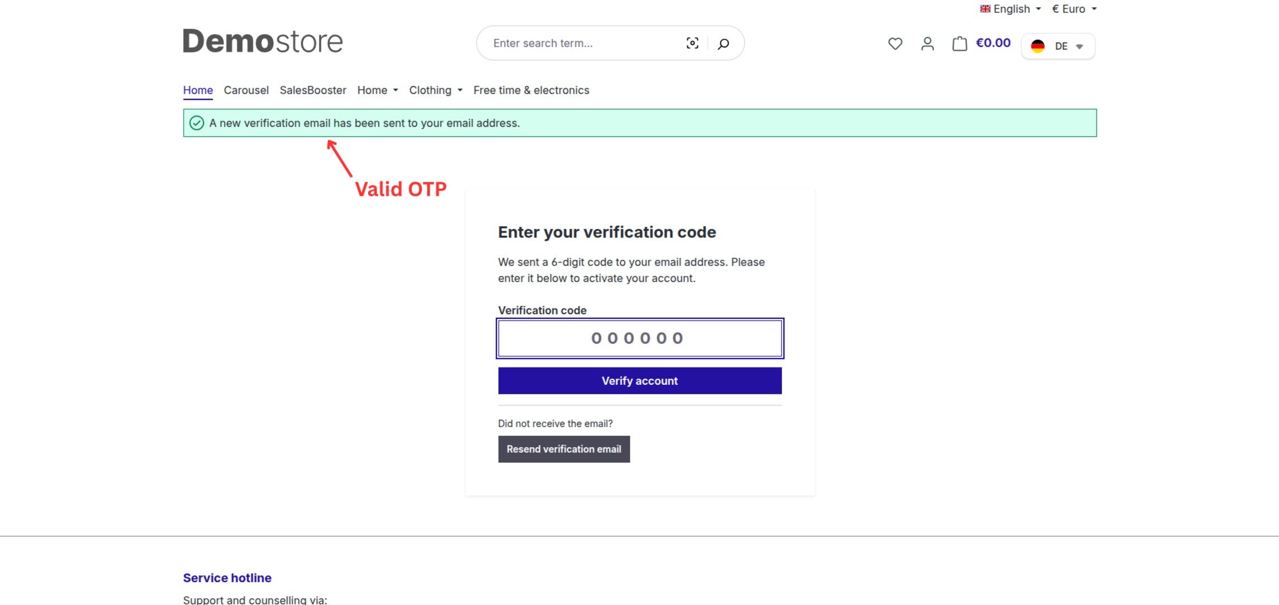Open the Euro currency dropdown
The image size is (1279, 605).
(x=1074, y=9)
